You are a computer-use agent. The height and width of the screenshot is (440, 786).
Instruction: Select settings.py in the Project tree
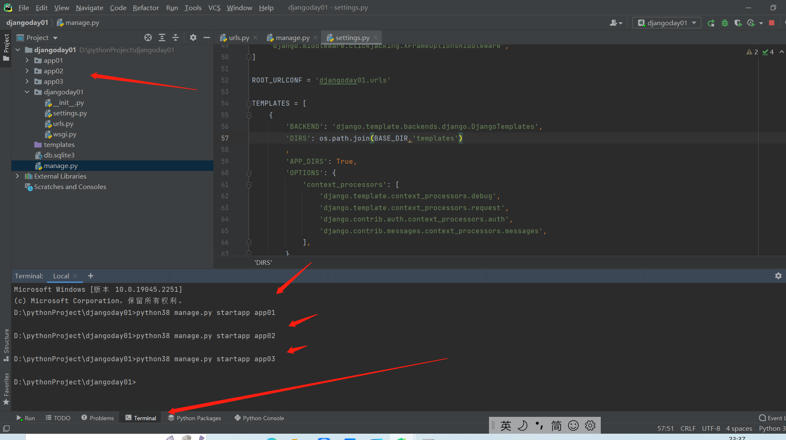(x=66, y=113)
